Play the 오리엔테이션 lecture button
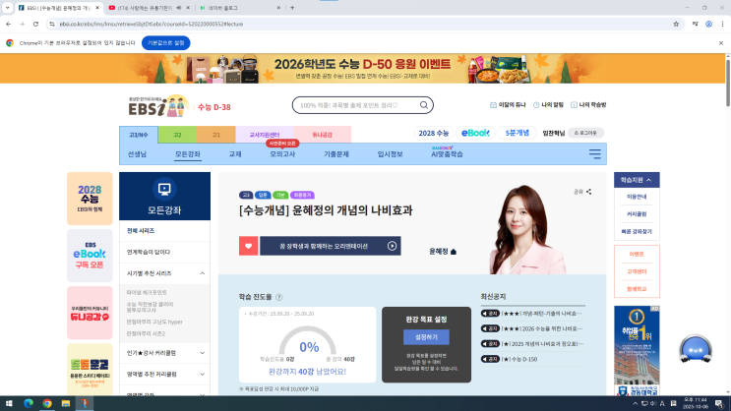The image size is (731, 411). 330,246
